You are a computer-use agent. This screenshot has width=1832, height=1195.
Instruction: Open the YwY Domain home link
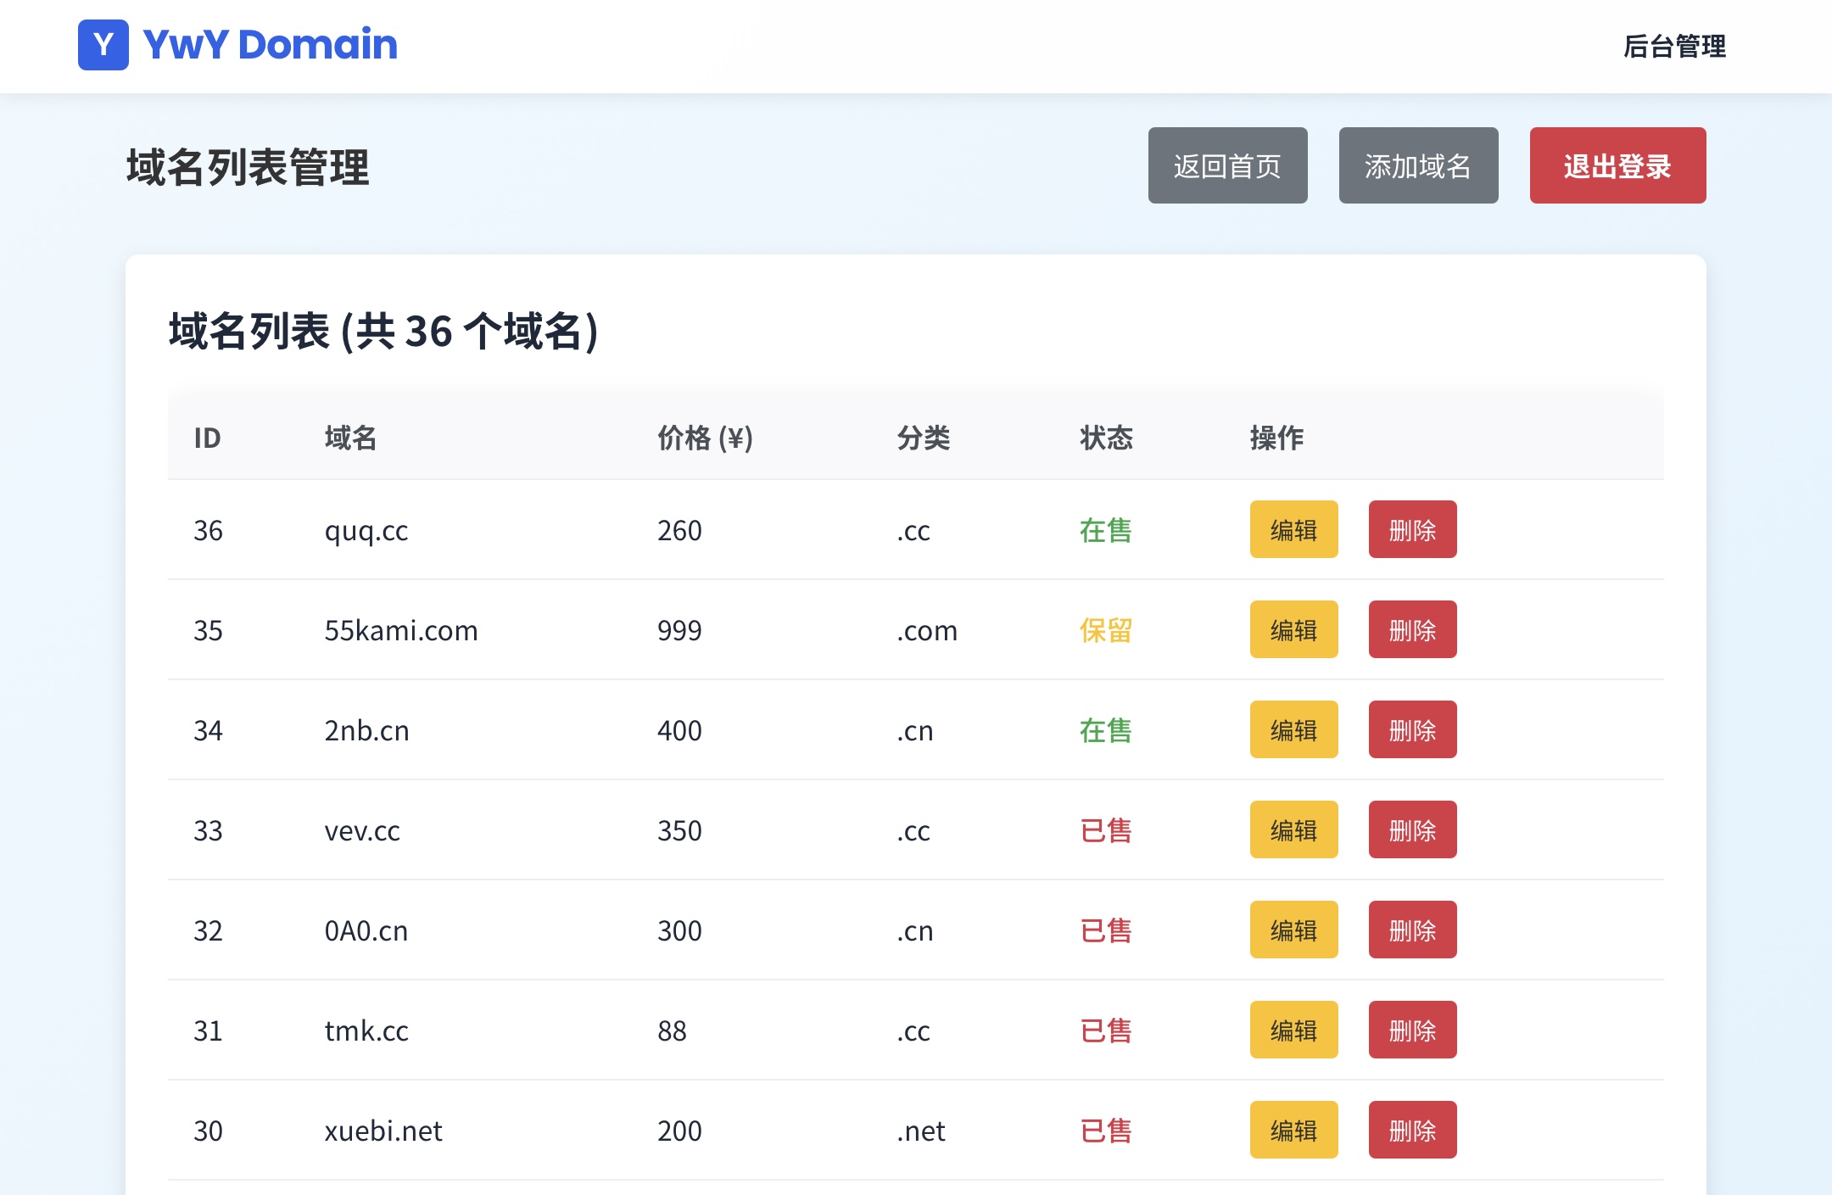tap(270, 45)
